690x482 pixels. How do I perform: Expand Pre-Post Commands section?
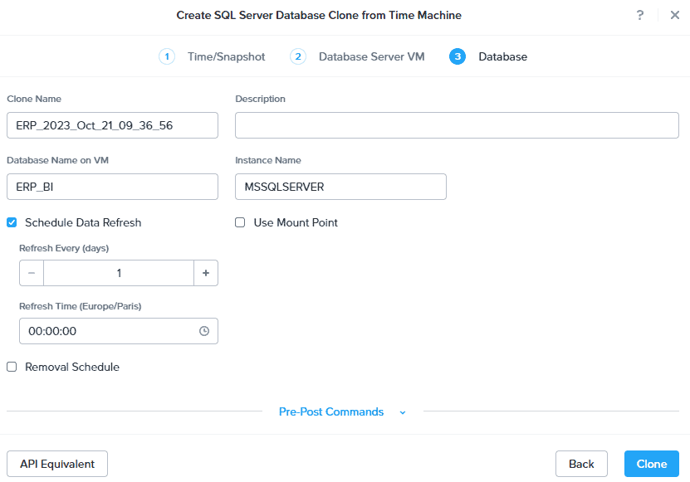coord(331,411)
